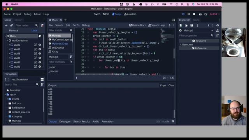Toggle Wall5 visibility eye
The image size is (249, 140).
click(x=40, y=66)
